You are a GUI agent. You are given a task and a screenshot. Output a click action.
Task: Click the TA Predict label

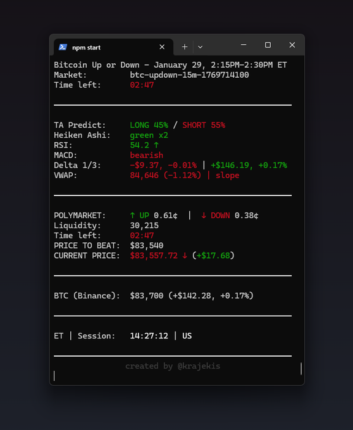pos(80,125)
